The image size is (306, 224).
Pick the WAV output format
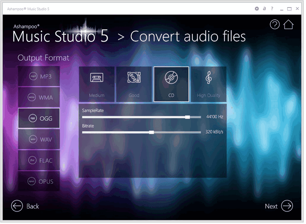pyautogui.click(x=39, y=140)
